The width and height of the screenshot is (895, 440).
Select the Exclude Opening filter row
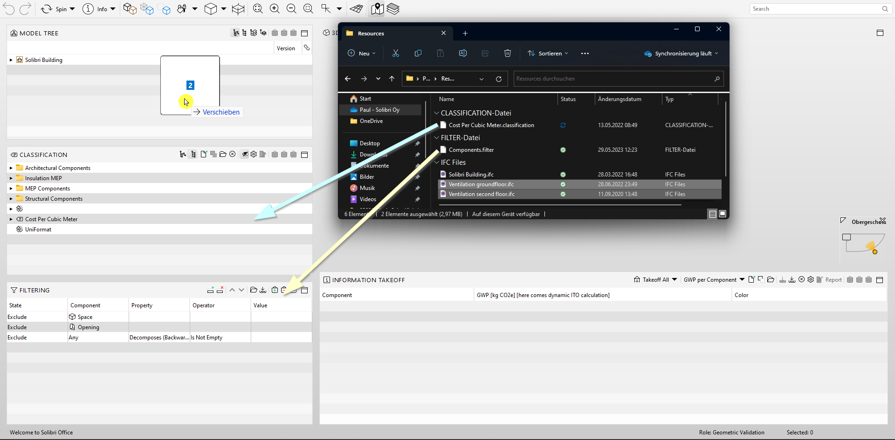pyautogui.click(x=159, y=327)
